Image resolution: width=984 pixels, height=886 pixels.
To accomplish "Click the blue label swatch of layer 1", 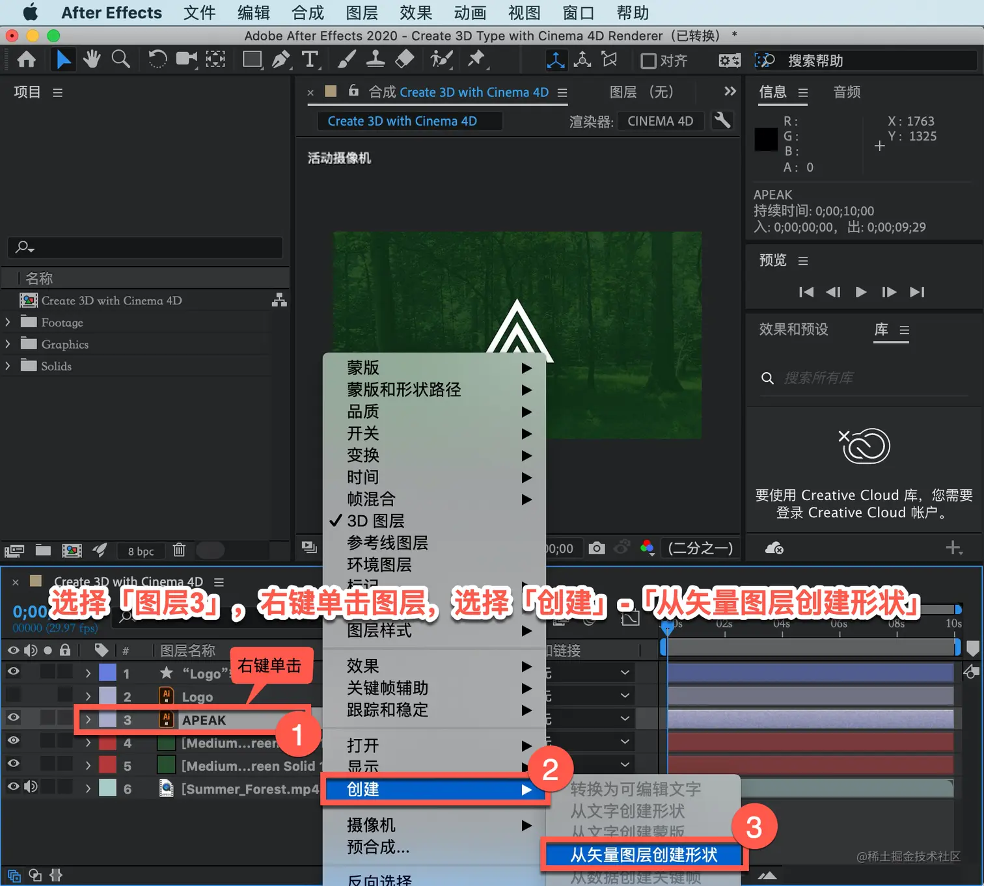I will 107,673.
